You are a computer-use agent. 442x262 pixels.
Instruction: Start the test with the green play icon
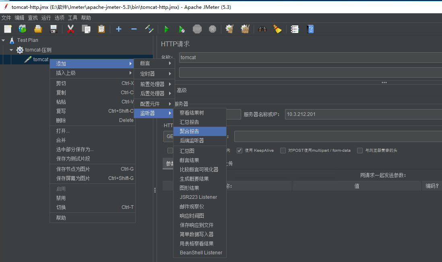click(x=167, y=29)
